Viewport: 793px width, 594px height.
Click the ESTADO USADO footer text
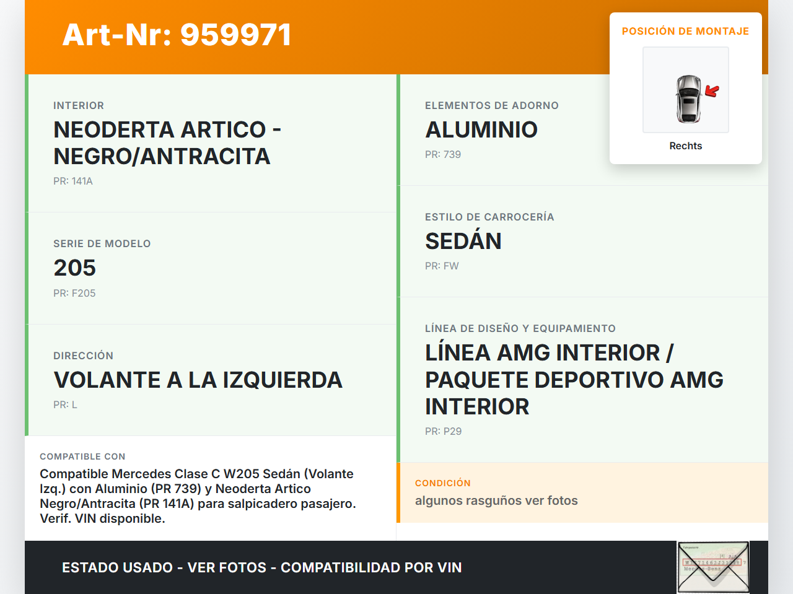(262, 568)
